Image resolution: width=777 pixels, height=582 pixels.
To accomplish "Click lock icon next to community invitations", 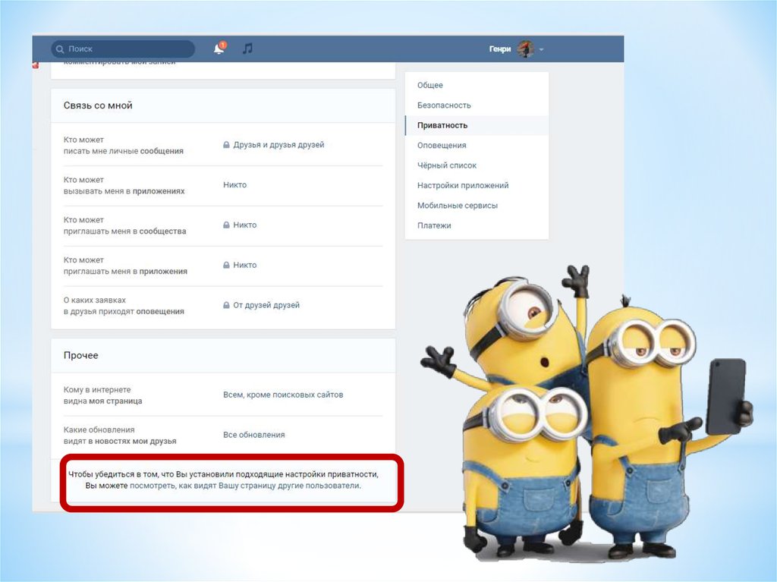I will [226, 225].
